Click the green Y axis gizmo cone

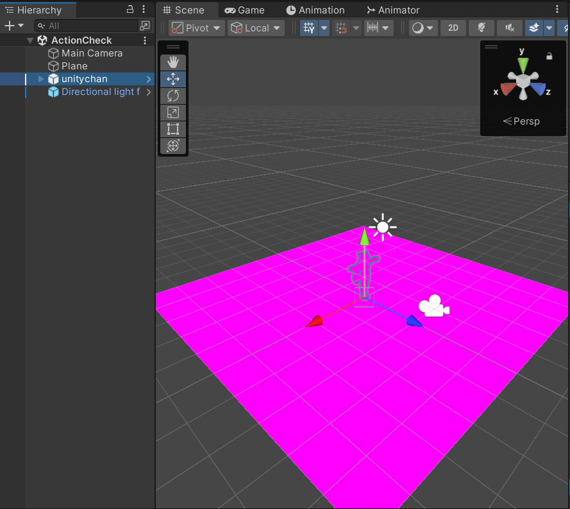[x=523, y=65]
